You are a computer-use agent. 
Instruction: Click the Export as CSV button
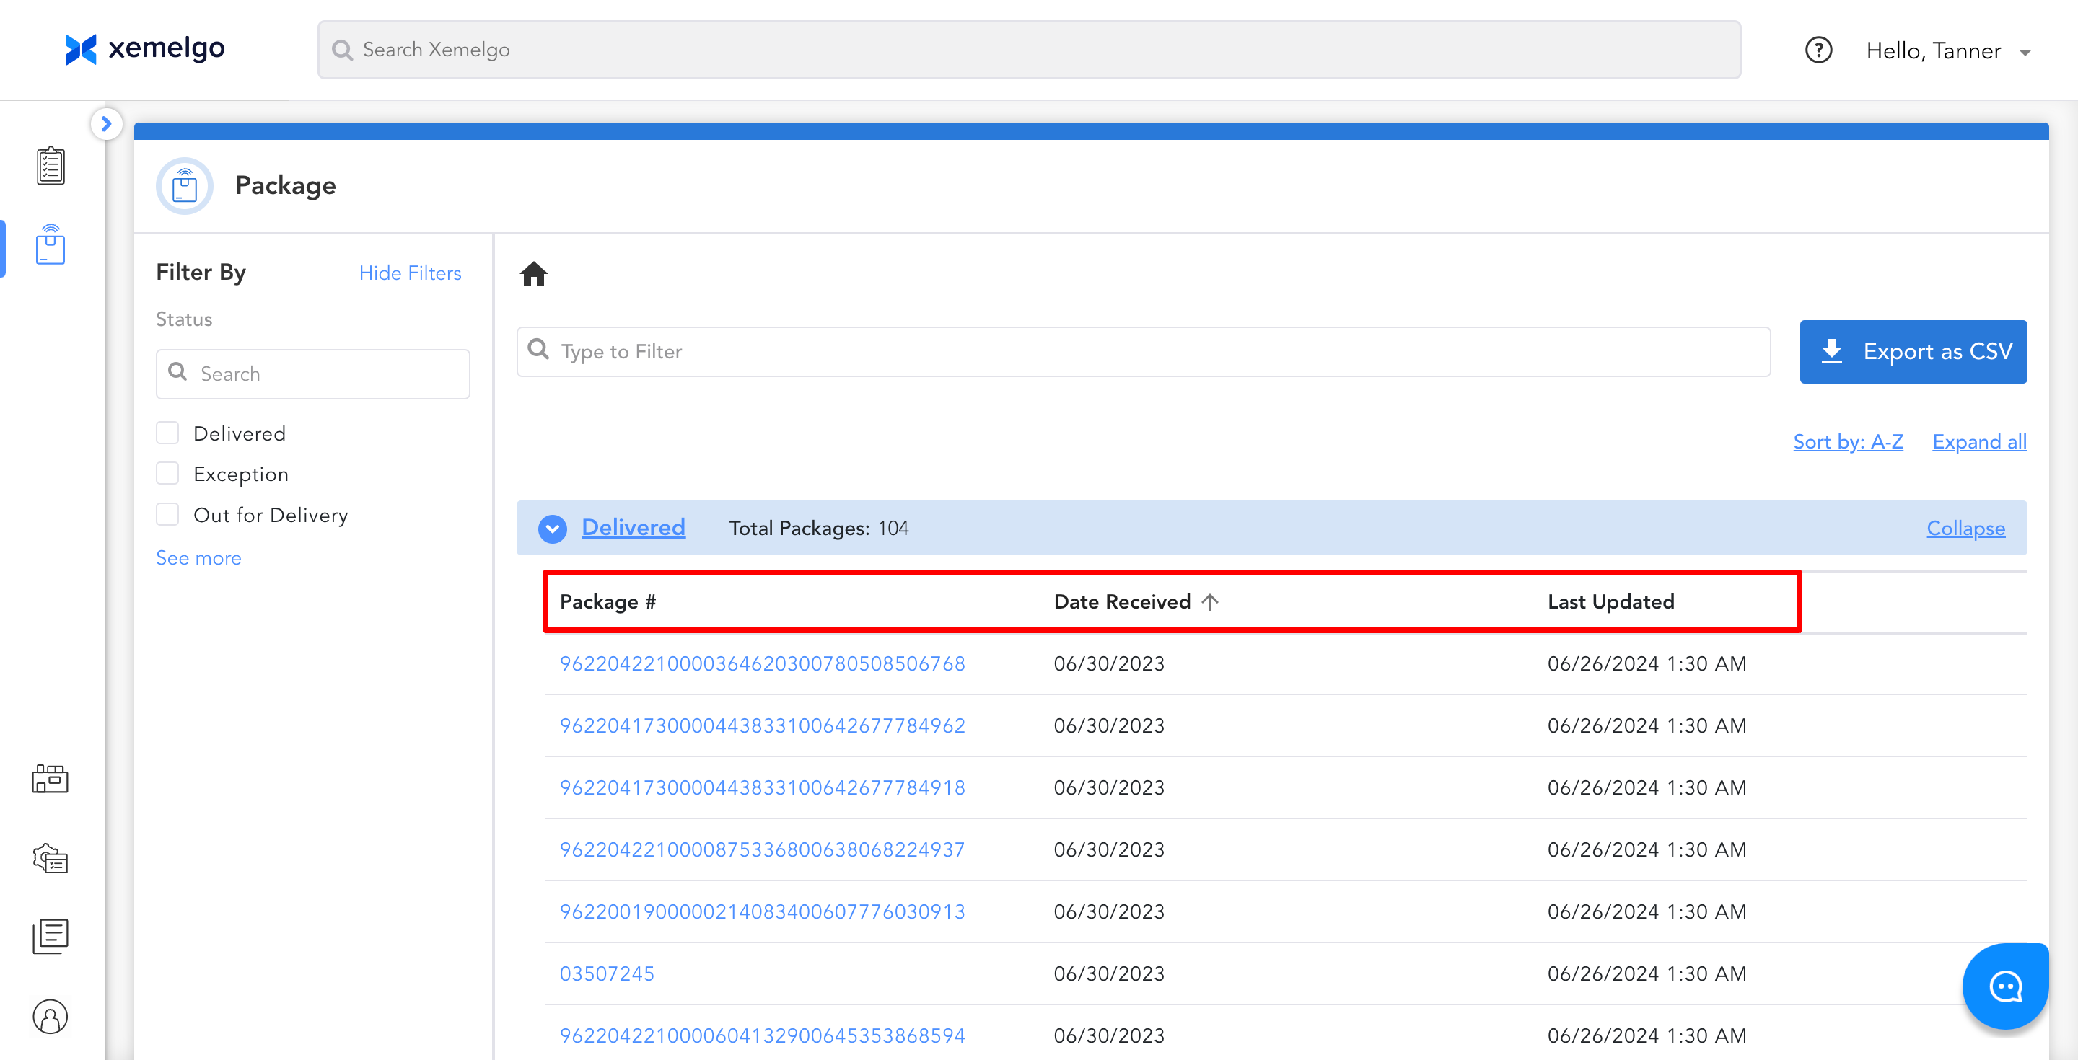coord(1912,351)
